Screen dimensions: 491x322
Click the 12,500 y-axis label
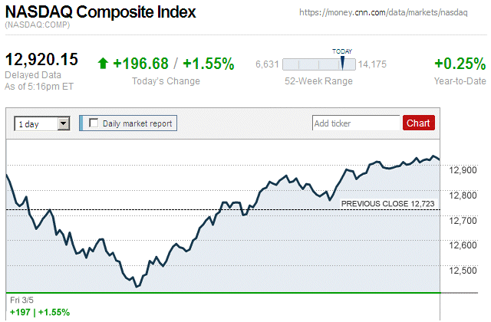click(465, 271)
